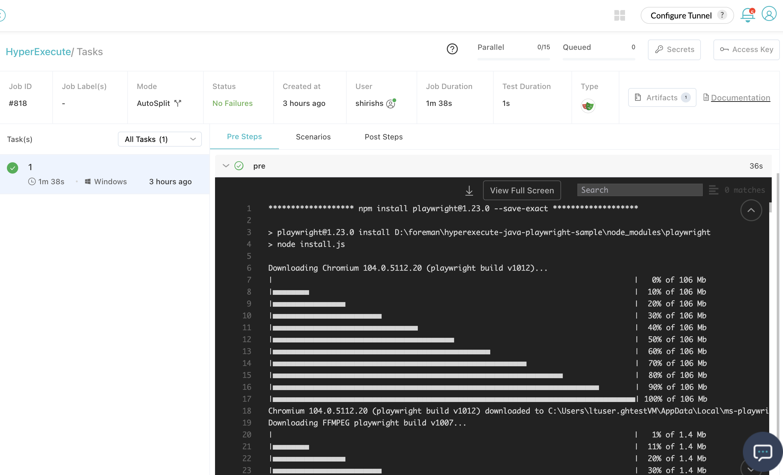This screenshot has width=783, height=475.
Task: Open the live chat support widget
Action: coord(762,452)
